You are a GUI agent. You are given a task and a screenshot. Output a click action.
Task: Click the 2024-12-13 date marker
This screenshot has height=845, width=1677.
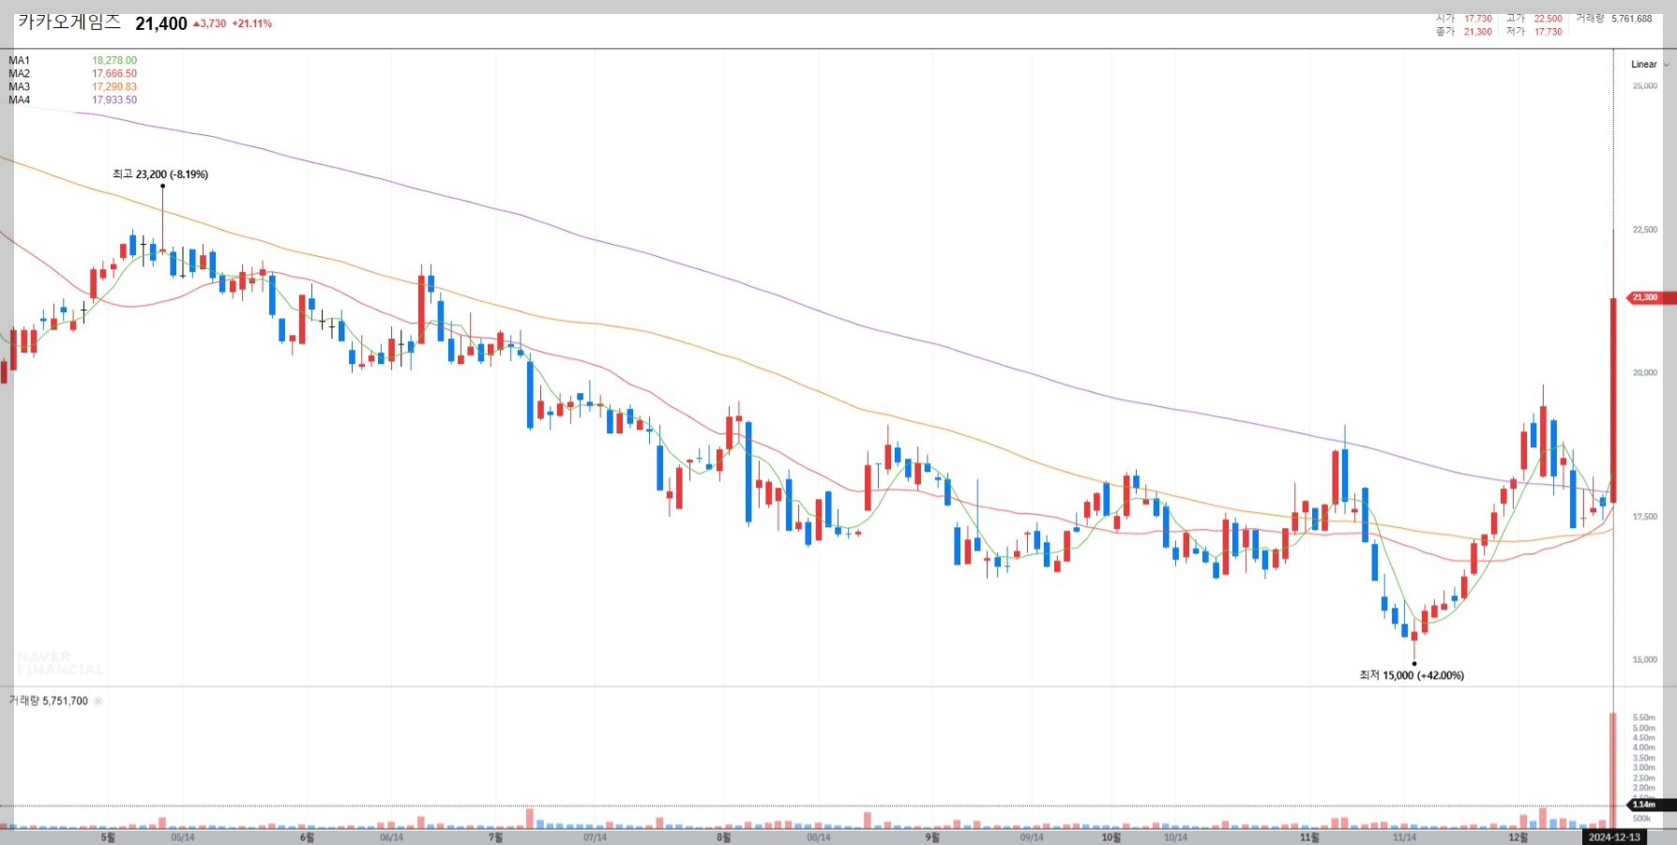(1614, 837)
